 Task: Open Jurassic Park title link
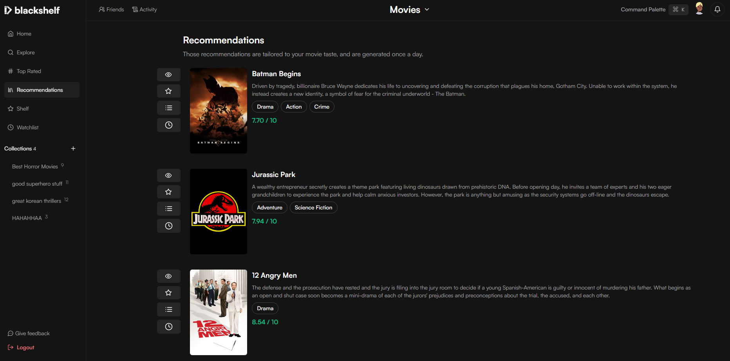click(x=273, y=175)
